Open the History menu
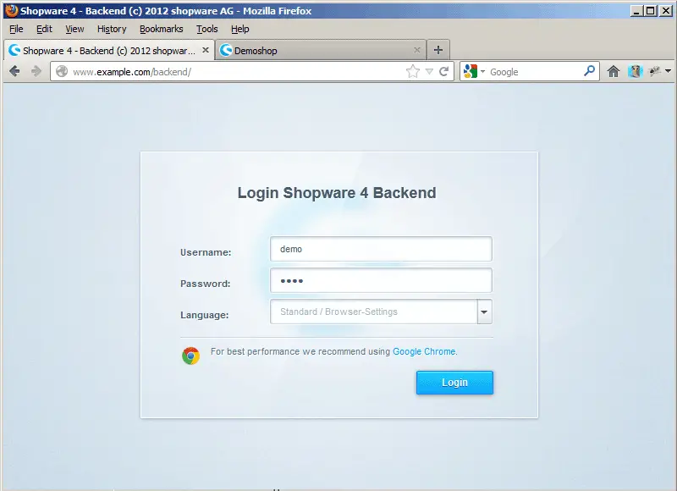The width and height of the screenshot is (677, 491). pos(112,29)
